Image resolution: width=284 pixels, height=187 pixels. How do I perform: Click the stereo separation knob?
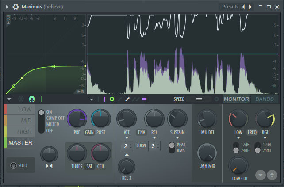pos(49,154)
